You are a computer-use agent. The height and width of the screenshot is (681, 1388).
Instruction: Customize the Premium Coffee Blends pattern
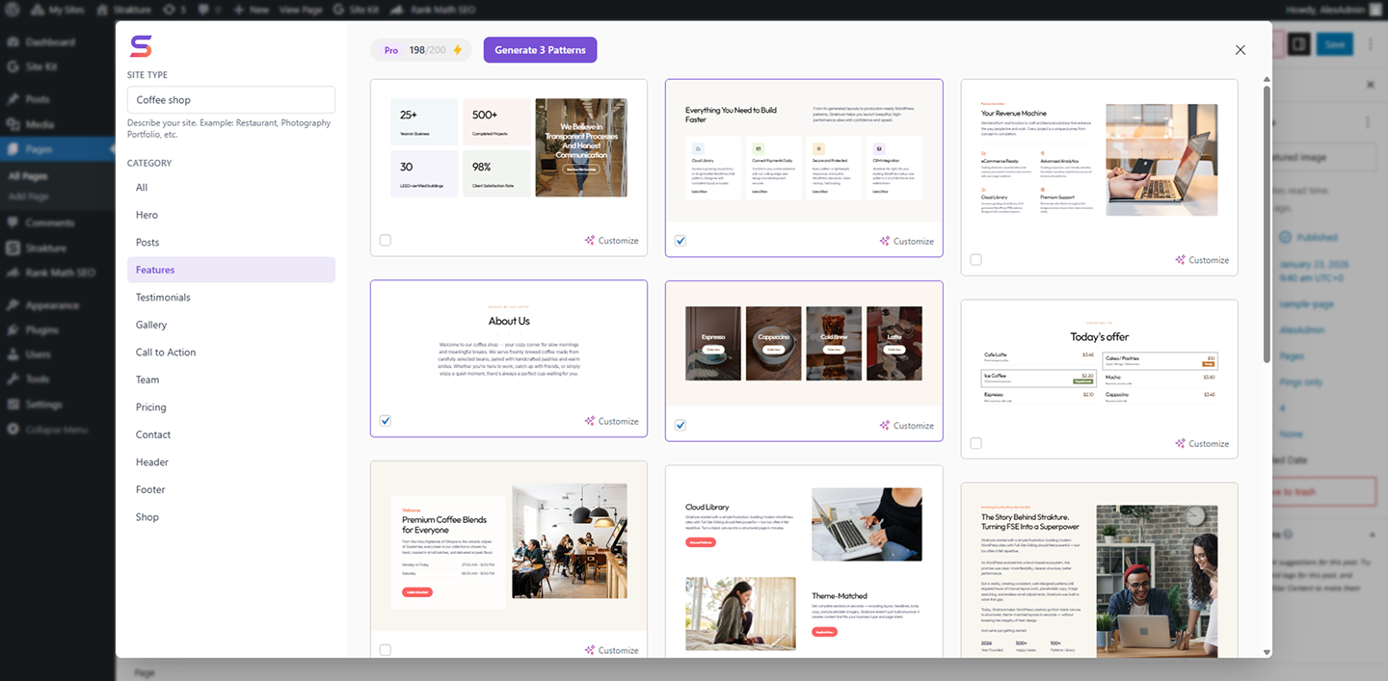click(611, 650)
